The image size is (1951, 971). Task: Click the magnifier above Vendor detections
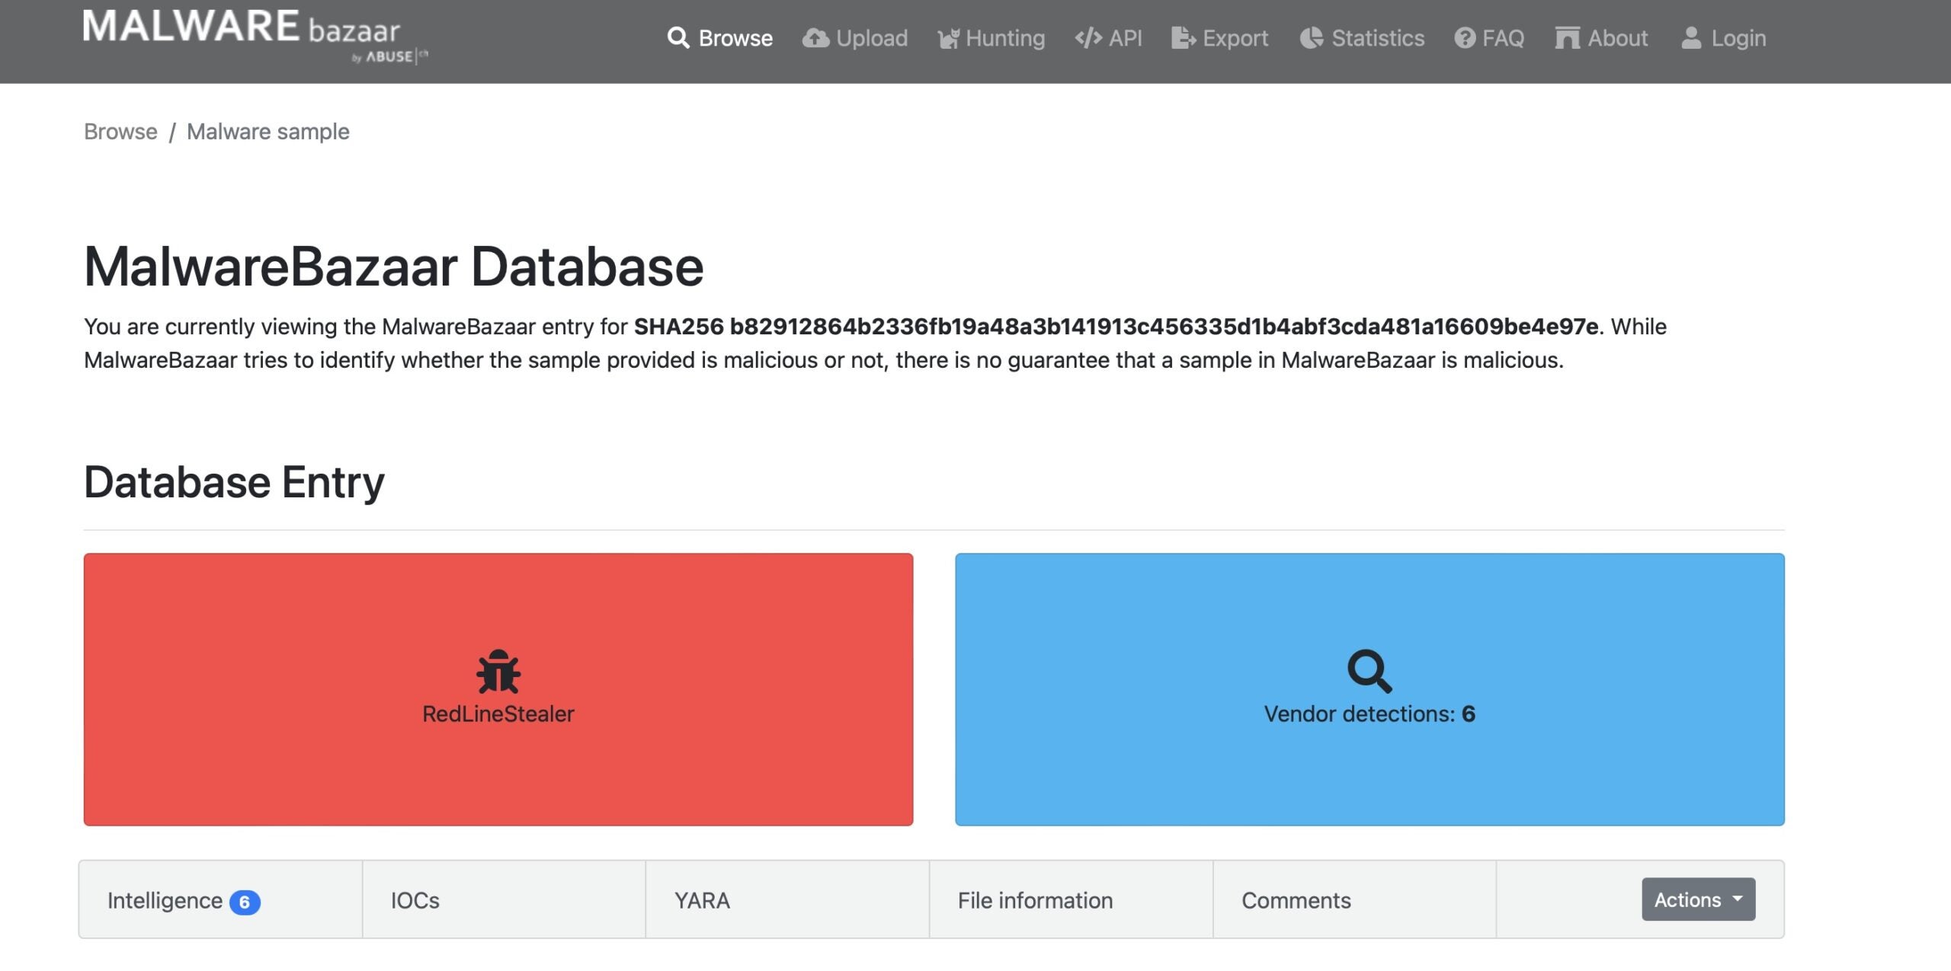pyautogui.click(x=1370, y=672)
